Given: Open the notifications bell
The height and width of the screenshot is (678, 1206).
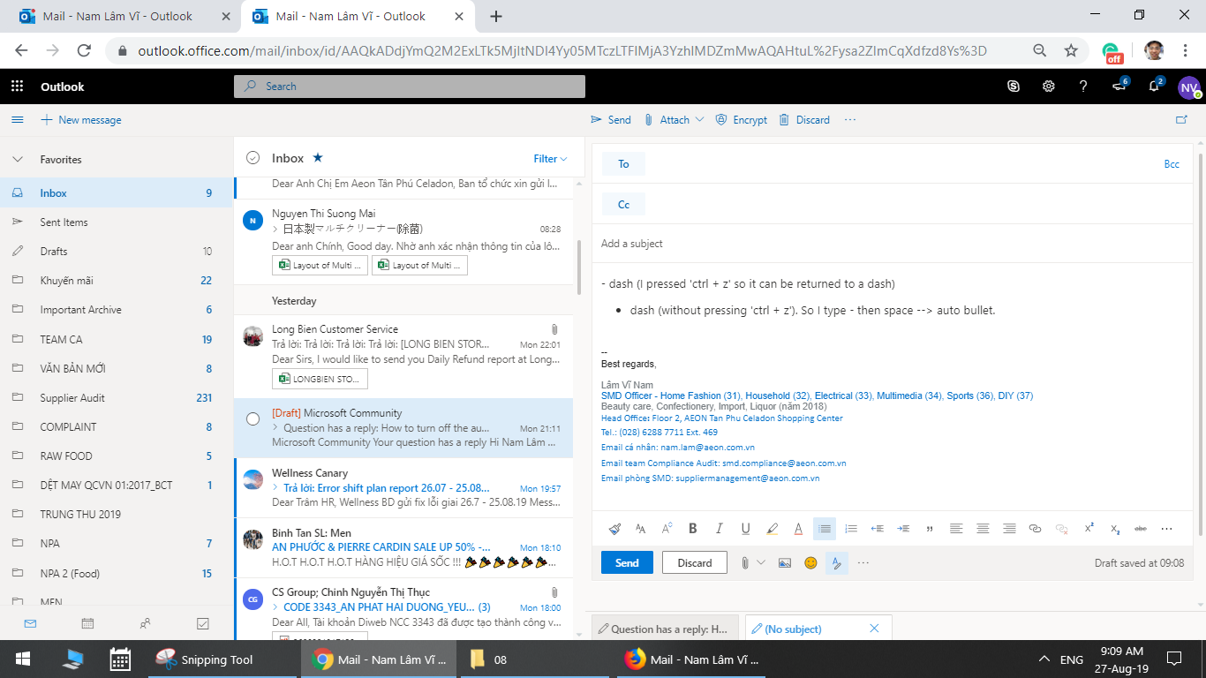Looking at the screenshot, I should click(x=1154, y=87).
